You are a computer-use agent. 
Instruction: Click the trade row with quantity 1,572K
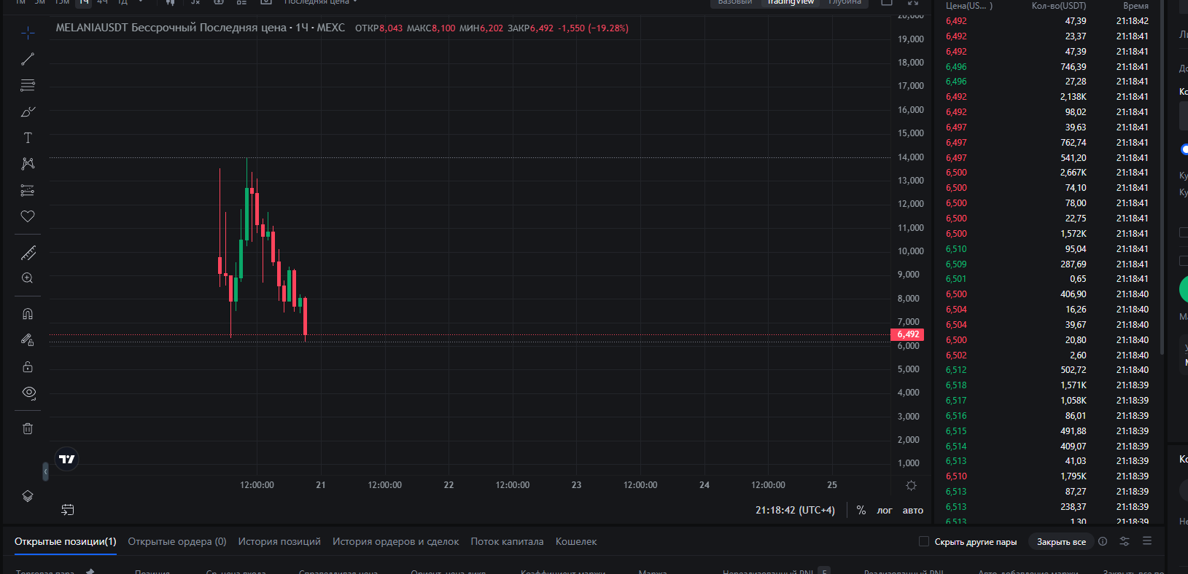pyautogui.click(x=1047, y=234)
